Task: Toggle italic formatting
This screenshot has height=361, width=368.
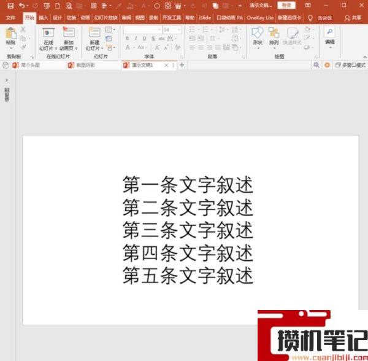Action: pyautogui.click(x=136, y=39)
